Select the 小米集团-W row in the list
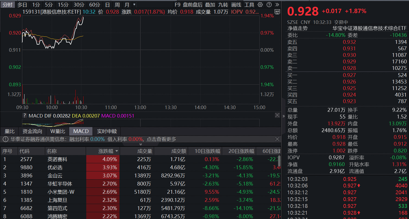The image size is (409, 219). tap(61, 192)
